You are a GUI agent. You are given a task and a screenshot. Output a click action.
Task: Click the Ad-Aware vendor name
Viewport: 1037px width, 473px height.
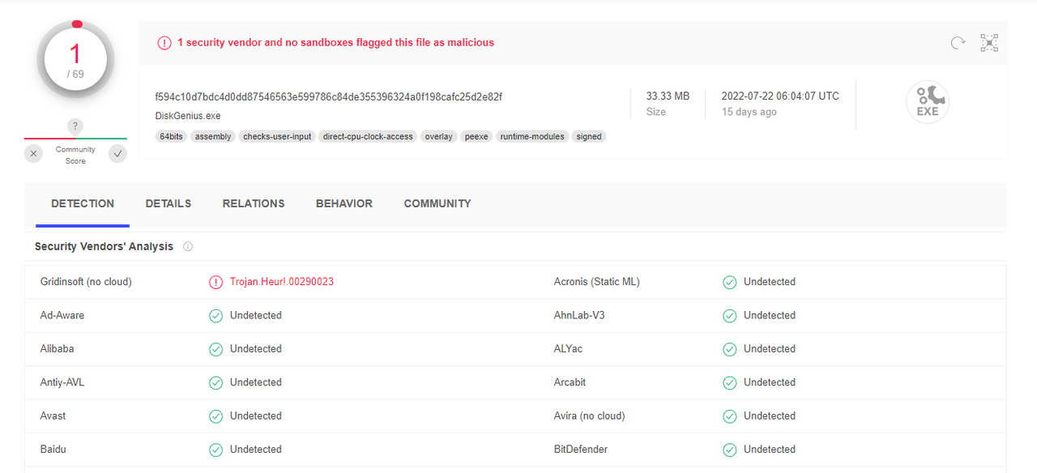(62, 316)
